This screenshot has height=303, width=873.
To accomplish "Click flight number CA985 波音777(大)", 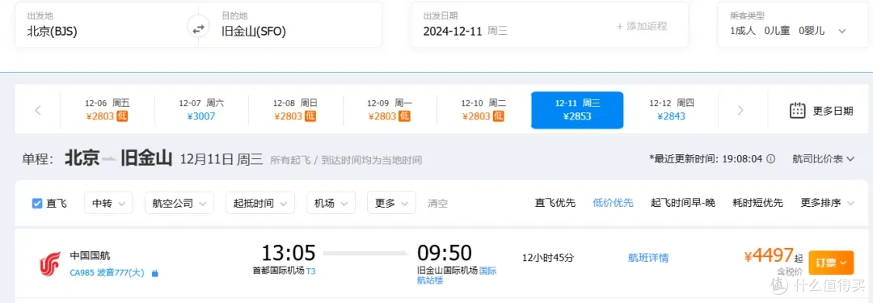I will 107,273.
